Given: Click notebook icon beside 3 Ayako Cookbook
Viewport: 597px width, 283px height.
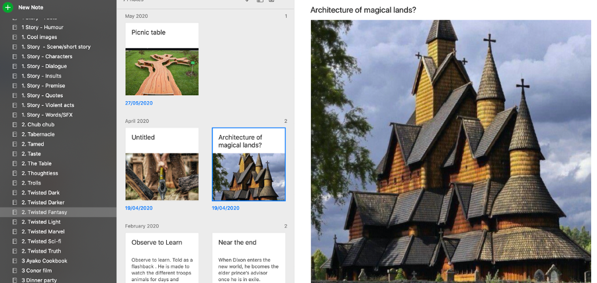Looking at the screenshot, I should pos(15,261).
